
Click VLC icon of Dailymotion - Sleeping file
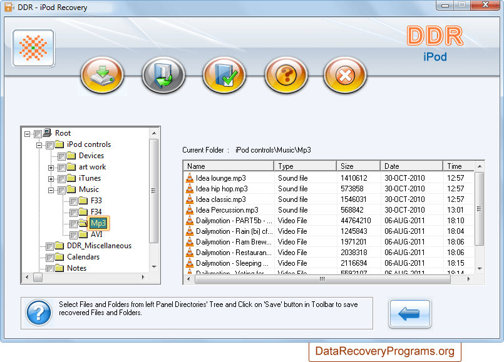pos(190,263)
